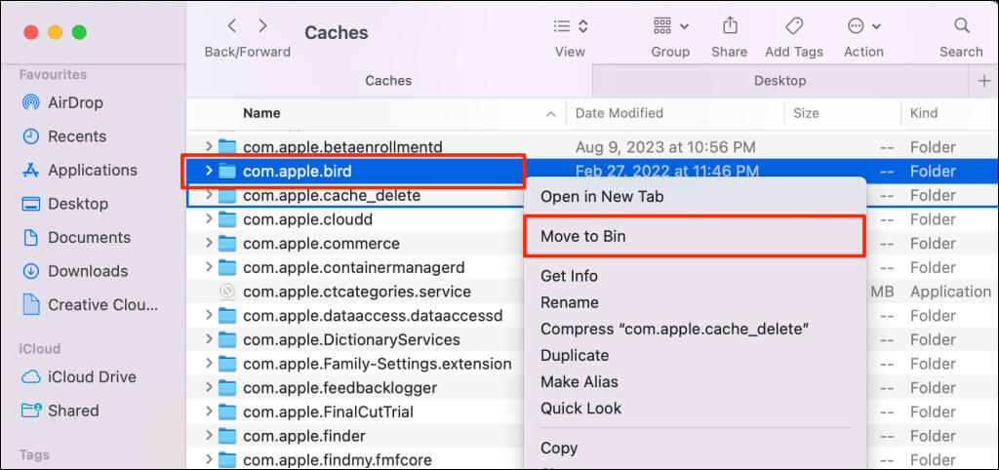Viewport: 999px width, 470px height.
Task: Click "com.apple.betaenrollmentd" file name
Action: pyautogui.click(x=342, y=147)
